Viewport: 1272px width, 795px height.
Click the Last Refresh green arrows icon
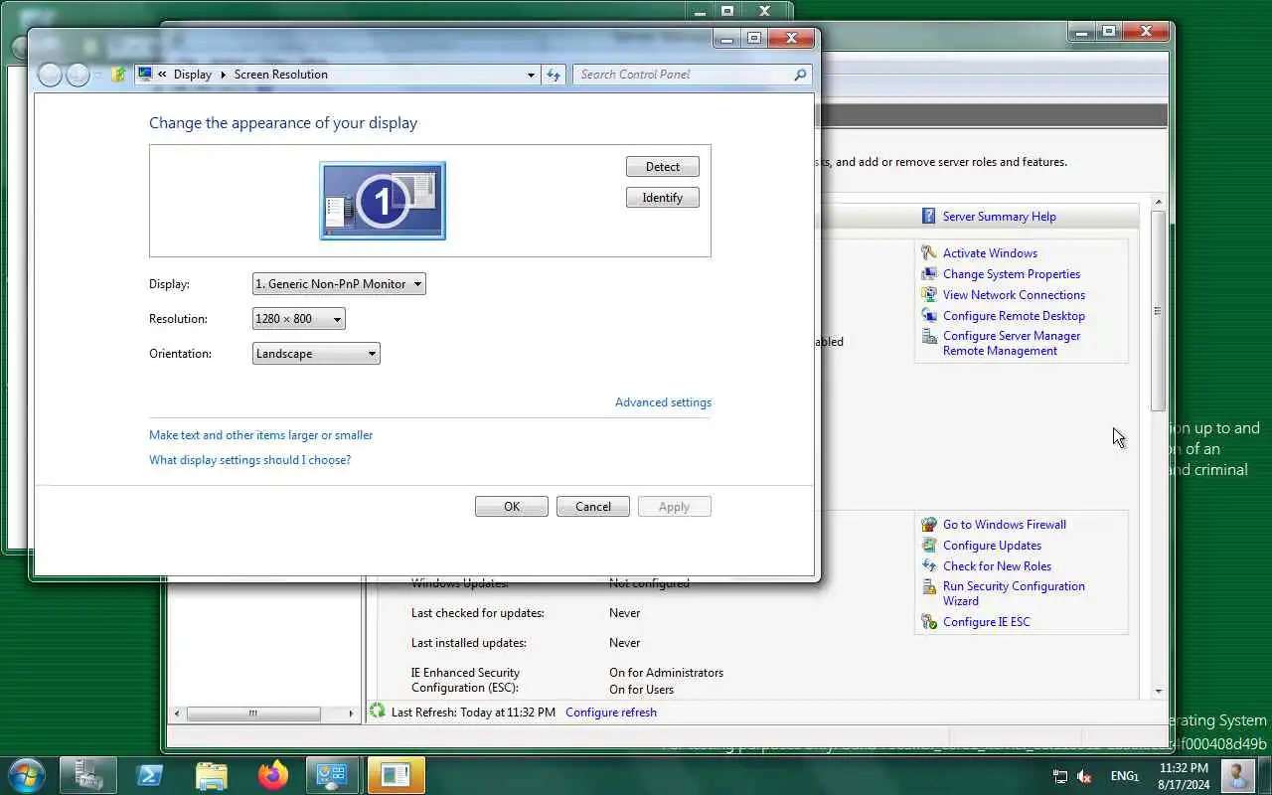click(377, 712)
